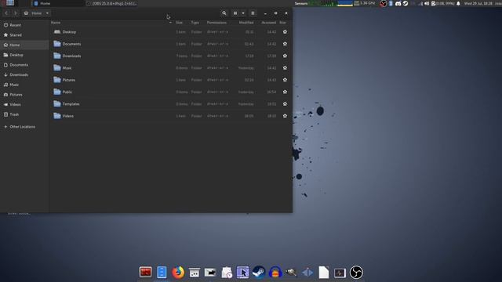This screenshot has width=502, height=282.
Task: Go forward with the right arrow button
Action: [15, 13]
